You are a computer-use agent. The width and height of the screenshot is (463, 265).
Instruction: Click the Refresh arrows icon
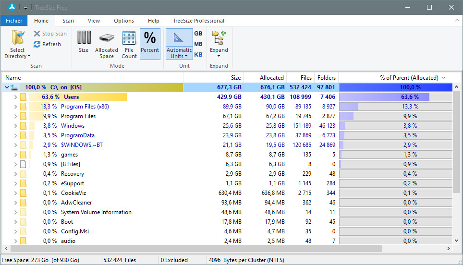click(37, 44)
